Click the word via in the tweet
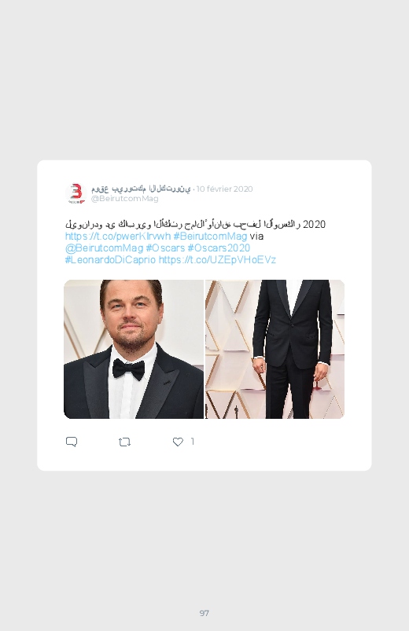The height and width of the screenshot is (631, 409). tap(256, 236)
